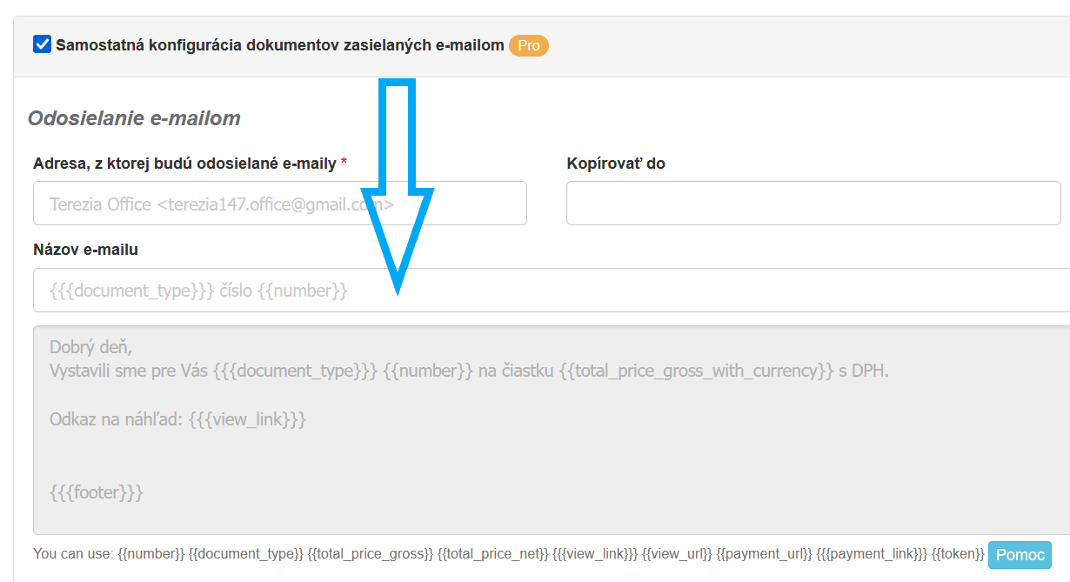Click the orange Pro badge

click(x=529, y=45)
